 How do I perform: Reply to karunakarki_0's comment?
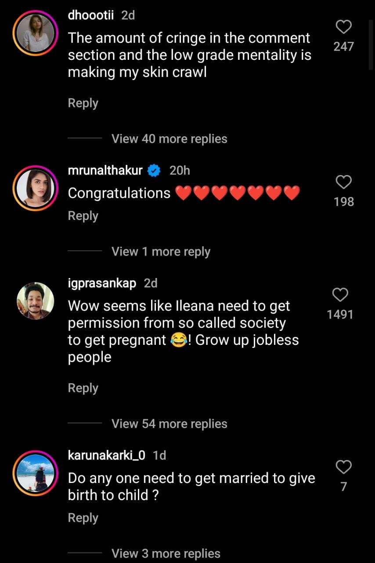coord(83,518)
